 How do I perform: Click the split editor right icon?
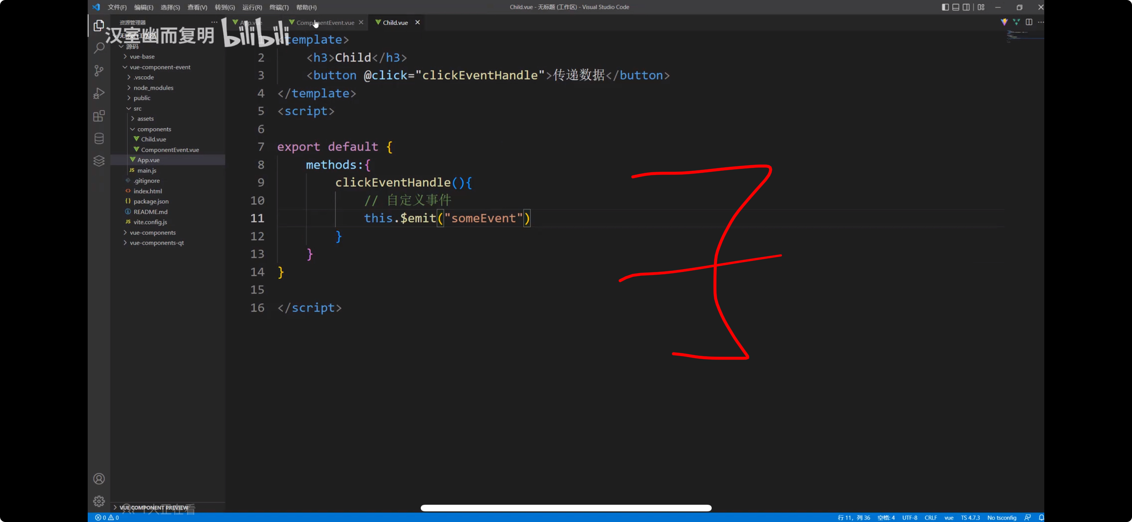point(1029,22)
